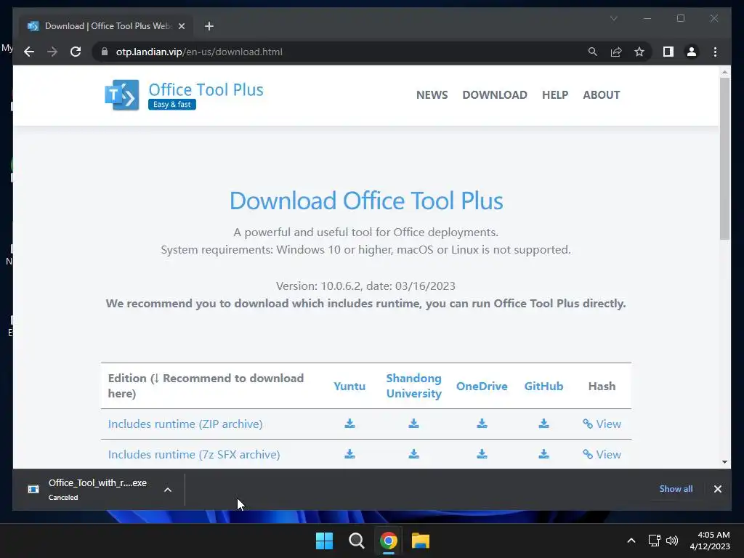This screenshot has width=744, height=558.
Task: Open the clock showing 4:05 AM
Action: [x=710, y=541]
